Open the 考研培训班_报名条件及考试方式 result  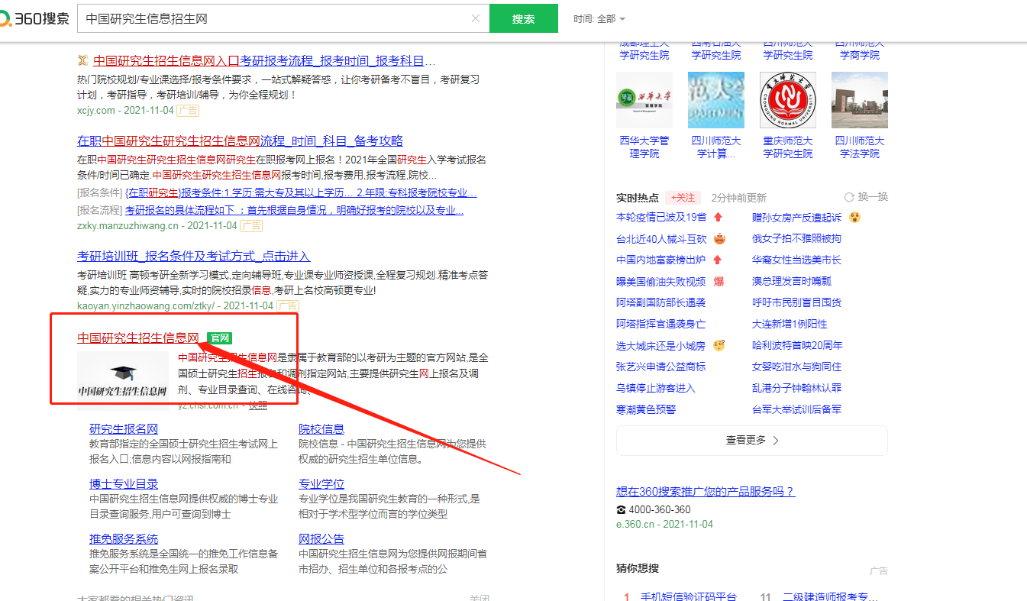(x=194, y=257)
